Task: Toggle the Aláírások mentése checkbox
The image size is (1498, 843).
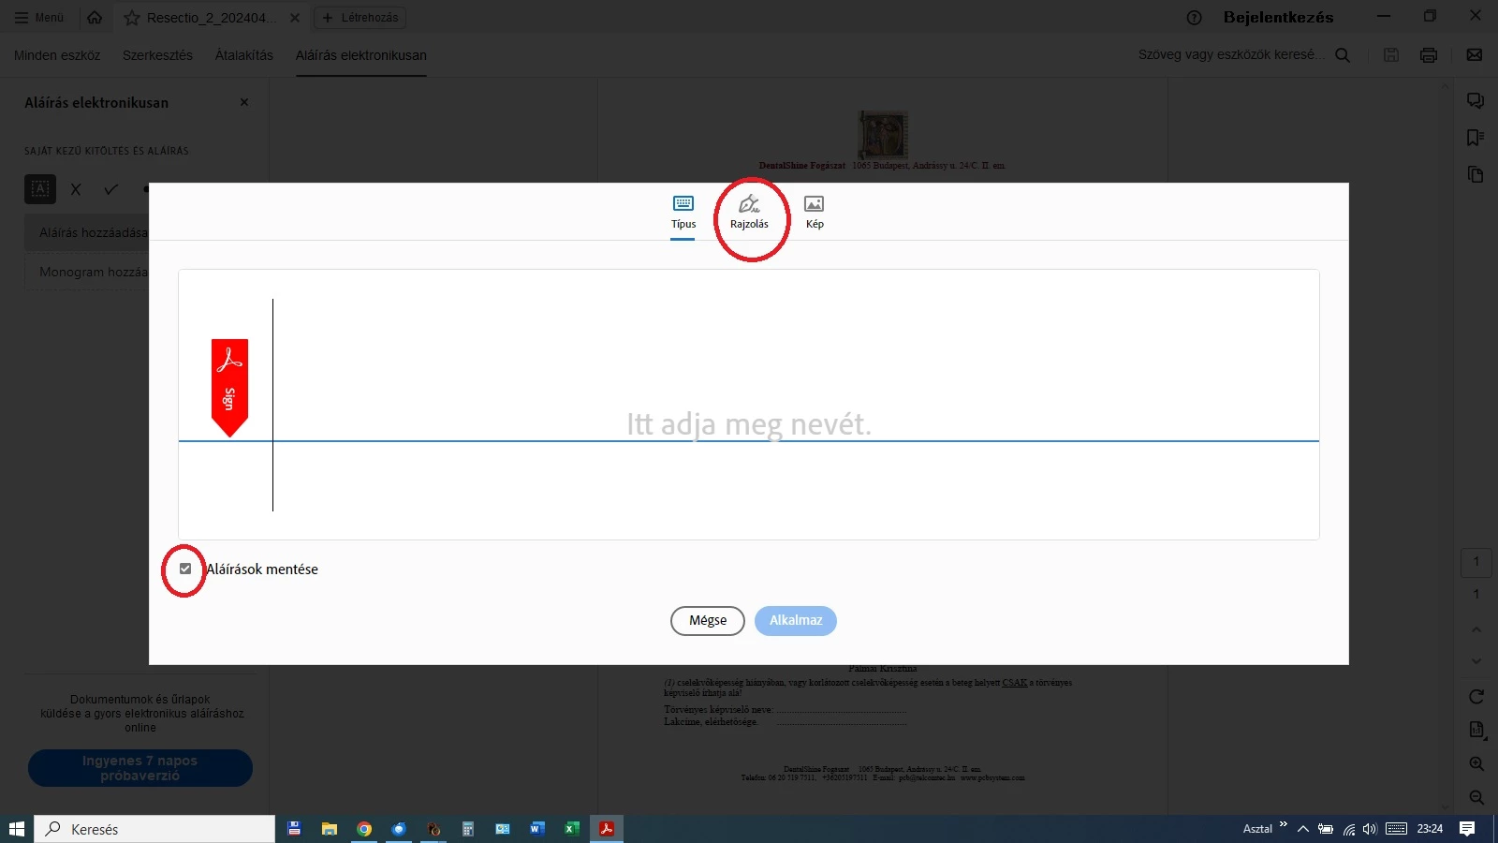Action: 185,569
